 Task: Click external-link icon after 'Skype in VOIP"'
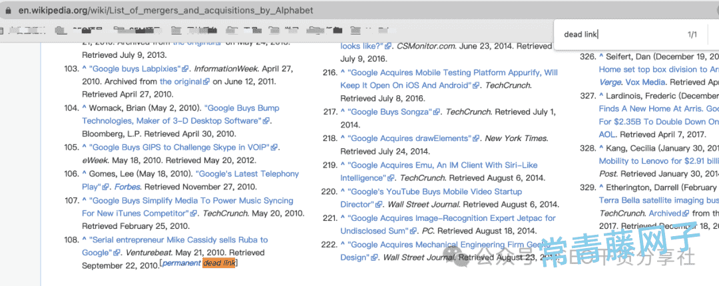(x=274, y=148)
